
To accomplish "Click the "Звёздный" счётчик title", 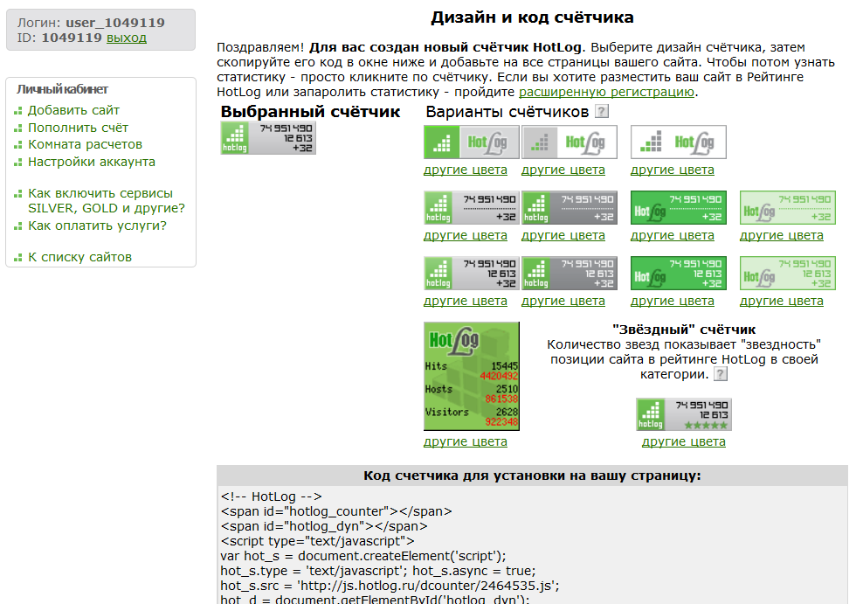I will point(684,330).
